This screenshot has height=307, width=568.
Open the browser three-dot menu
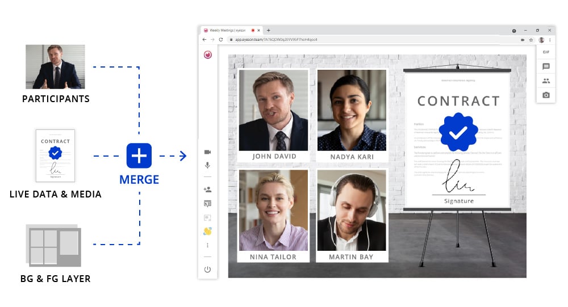(x=550, y=40)
